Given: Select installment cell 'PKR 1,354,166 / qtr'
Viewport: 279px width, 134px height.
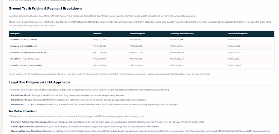Looking at the screenshot, I should [x=177, y=65].
